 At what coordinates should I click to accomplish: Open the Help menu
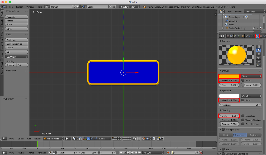tap(40, 7)
